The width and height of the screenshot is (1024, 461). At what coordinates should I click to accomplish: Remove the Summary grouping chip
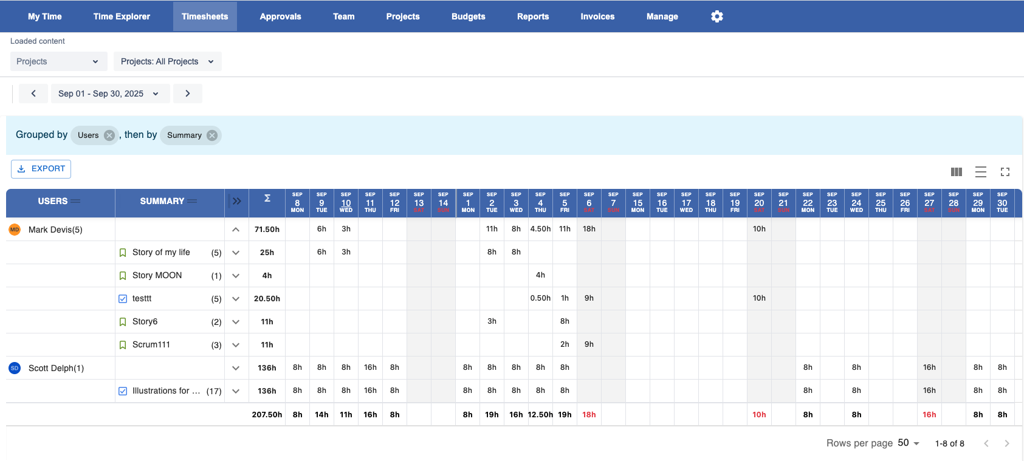pyautogui.click(x=212, y=135)
